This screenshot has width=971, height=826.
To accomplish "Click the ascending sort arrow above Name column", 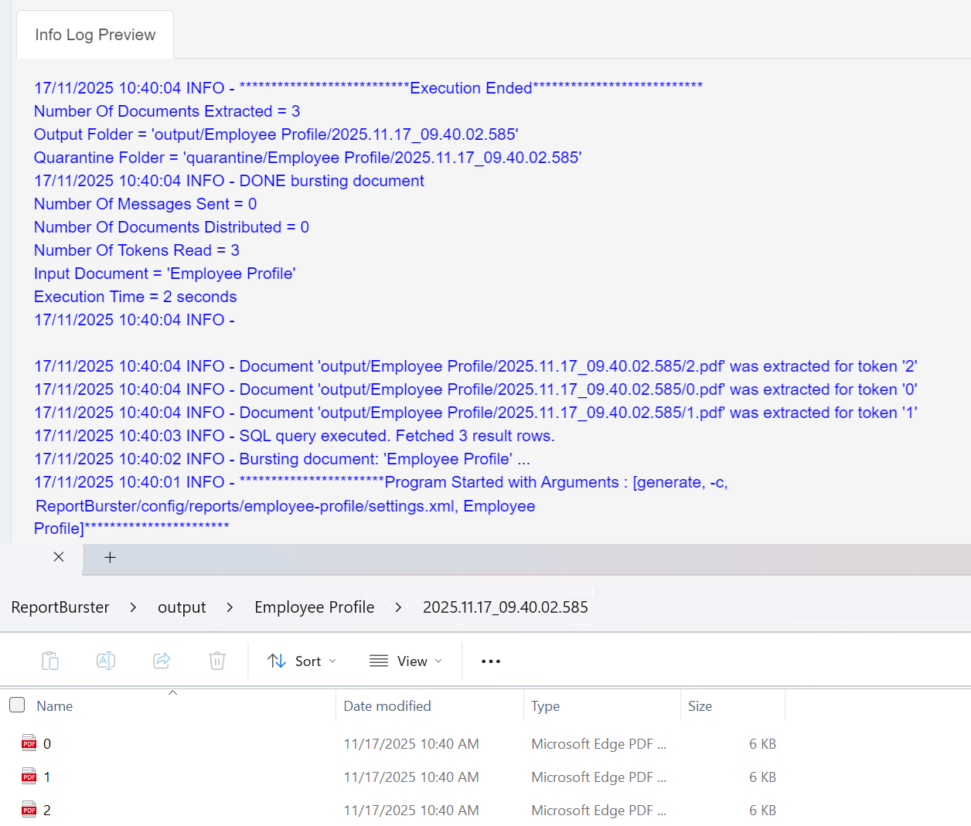I will (173, 692).
